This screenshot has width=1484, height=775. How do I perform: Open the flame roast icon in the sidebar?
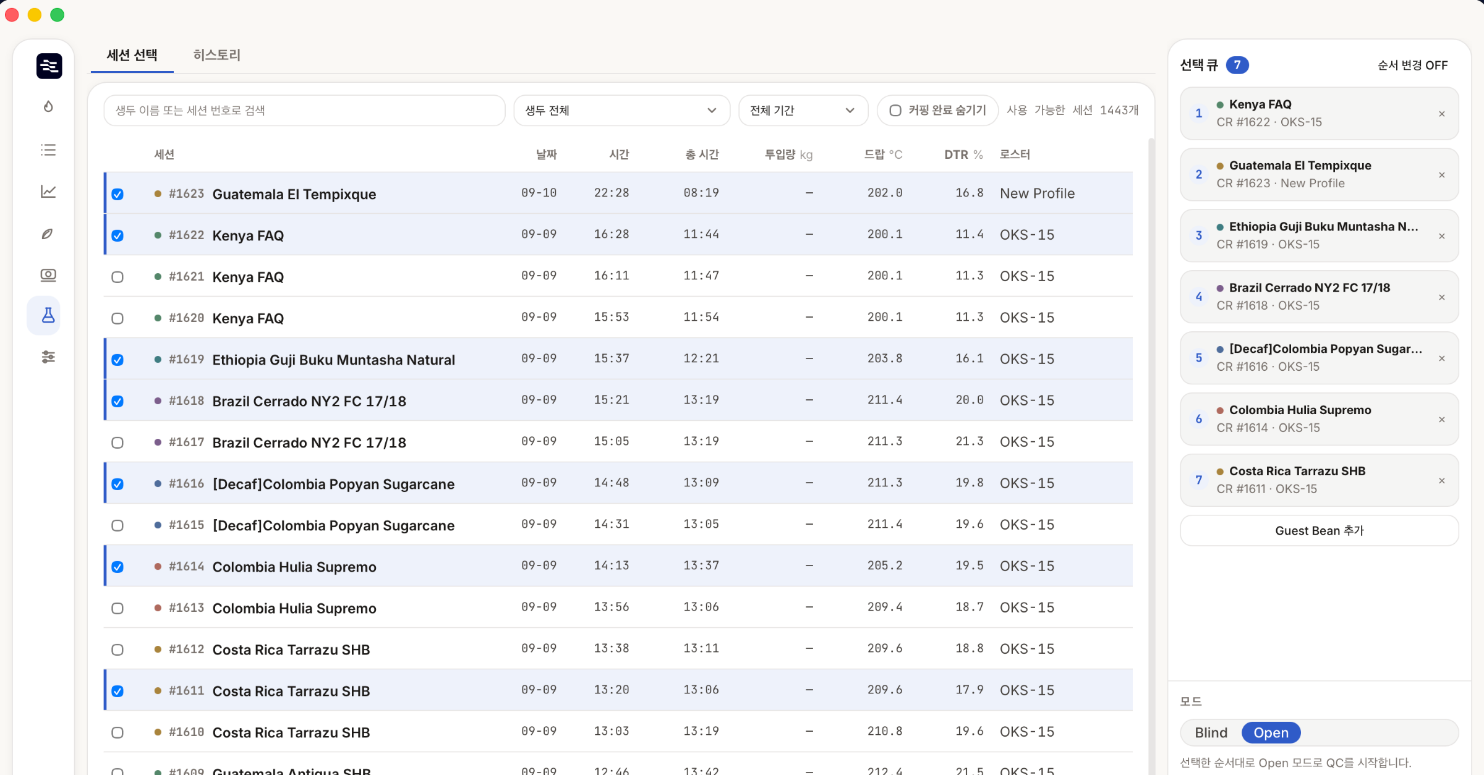click(x=48, y=107)
